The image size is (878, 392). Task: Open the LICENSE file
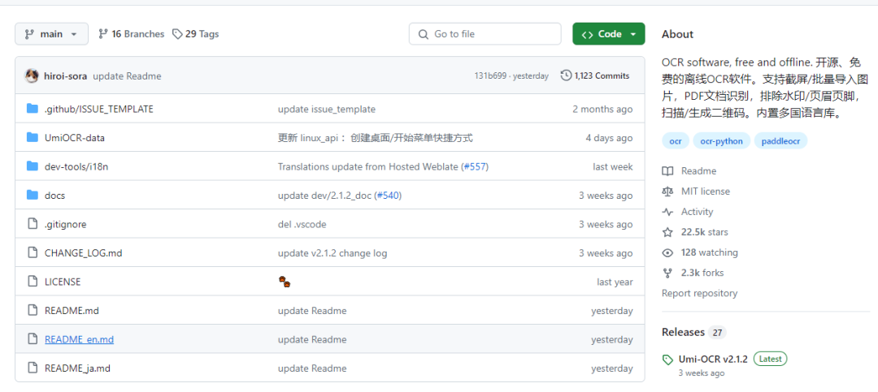pyautogui.click(x=63, y=282)
